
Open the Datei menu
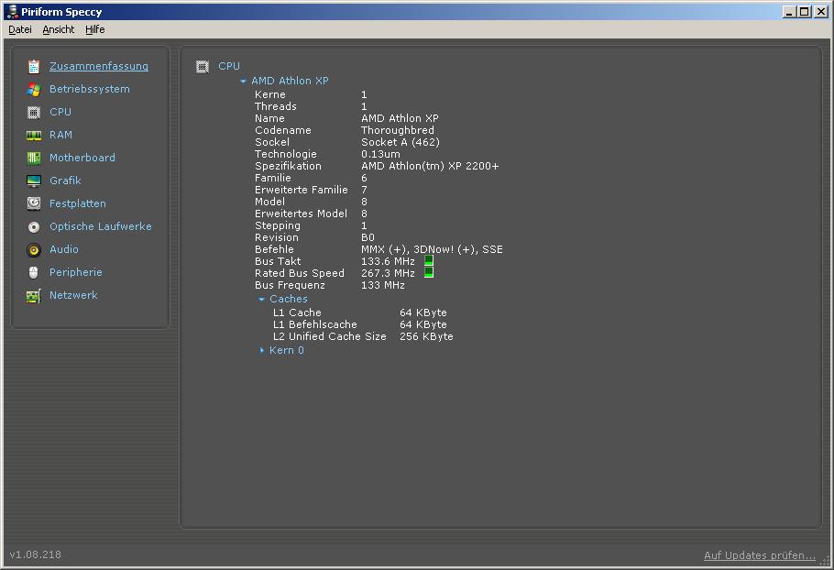(19, 29)
